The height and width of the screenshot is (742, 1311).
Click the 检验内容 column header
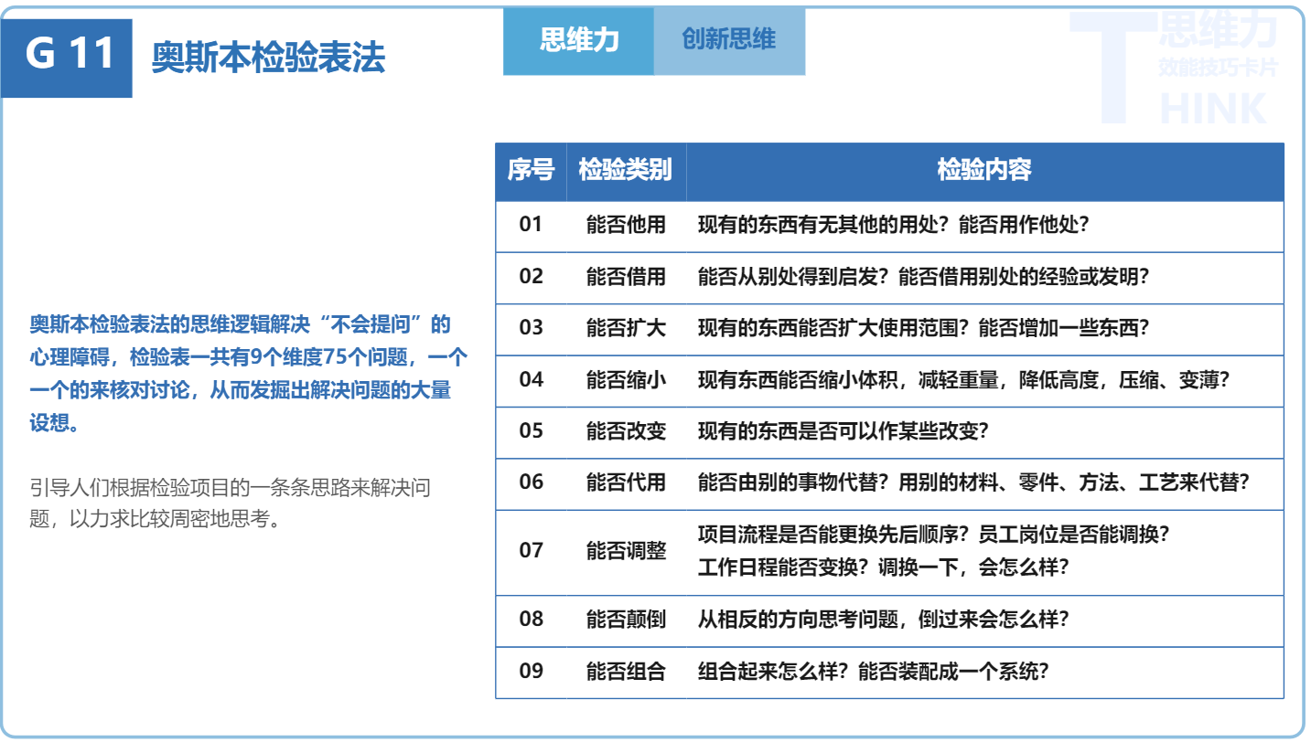984,170
